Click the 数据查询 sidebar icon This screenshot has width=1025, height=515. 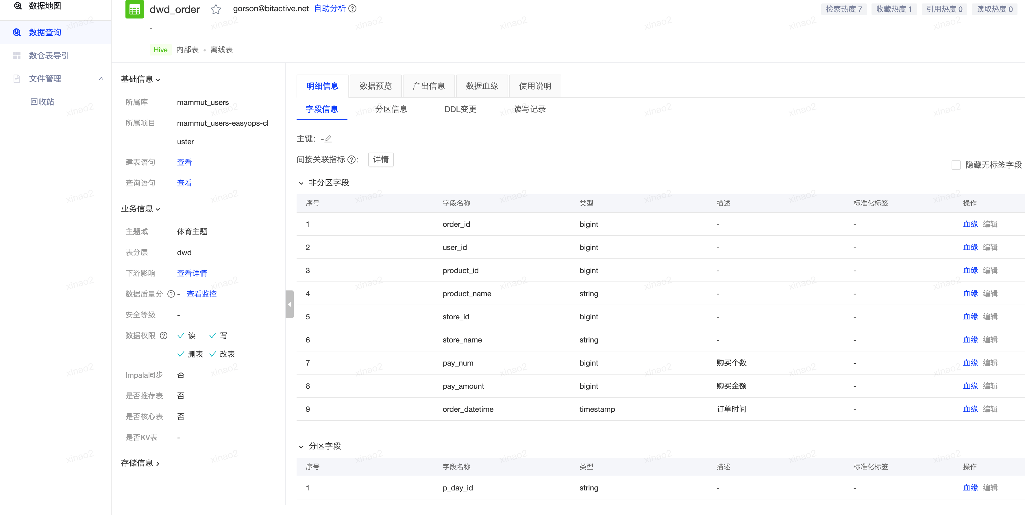click(x=17, y=32)
